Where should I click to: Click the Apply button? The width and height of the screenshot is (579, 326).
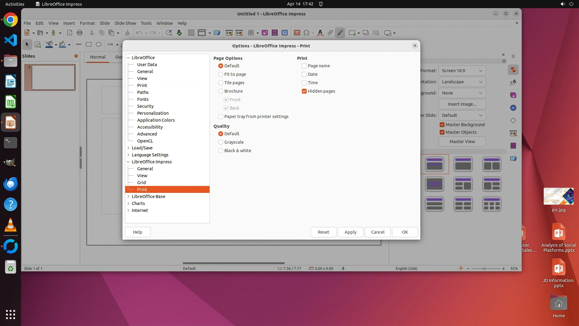[x=350, y=232]
